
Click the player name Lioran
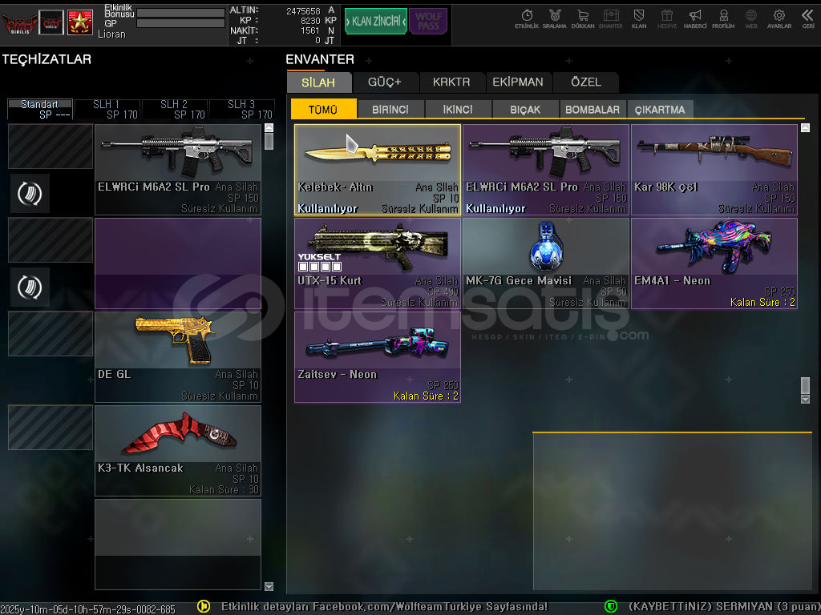(x=111, y=34)
